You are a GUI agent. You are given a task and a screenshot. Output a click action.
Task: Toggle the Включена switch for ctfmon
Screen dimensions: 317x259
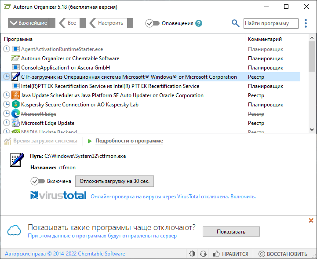pyautogui.click(x=38, y=181)
